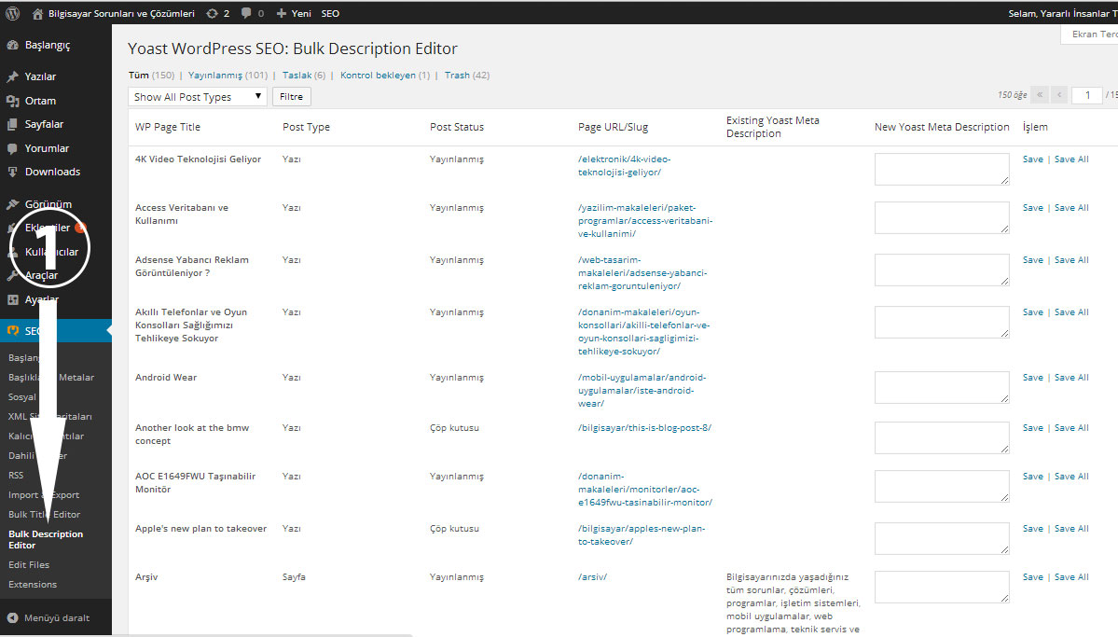1118x637 pixels.
Task: Click Sayfa post type in Arşiv row
Action: point(294,577)
